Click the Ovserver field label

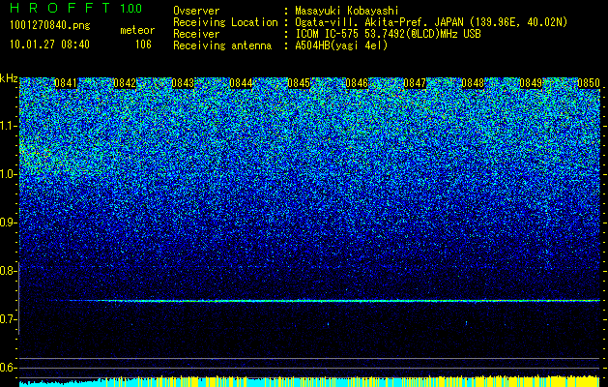click(x=196, y=11)
